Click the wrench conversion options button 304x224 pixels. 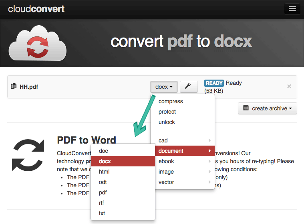(x=189, y=86)
